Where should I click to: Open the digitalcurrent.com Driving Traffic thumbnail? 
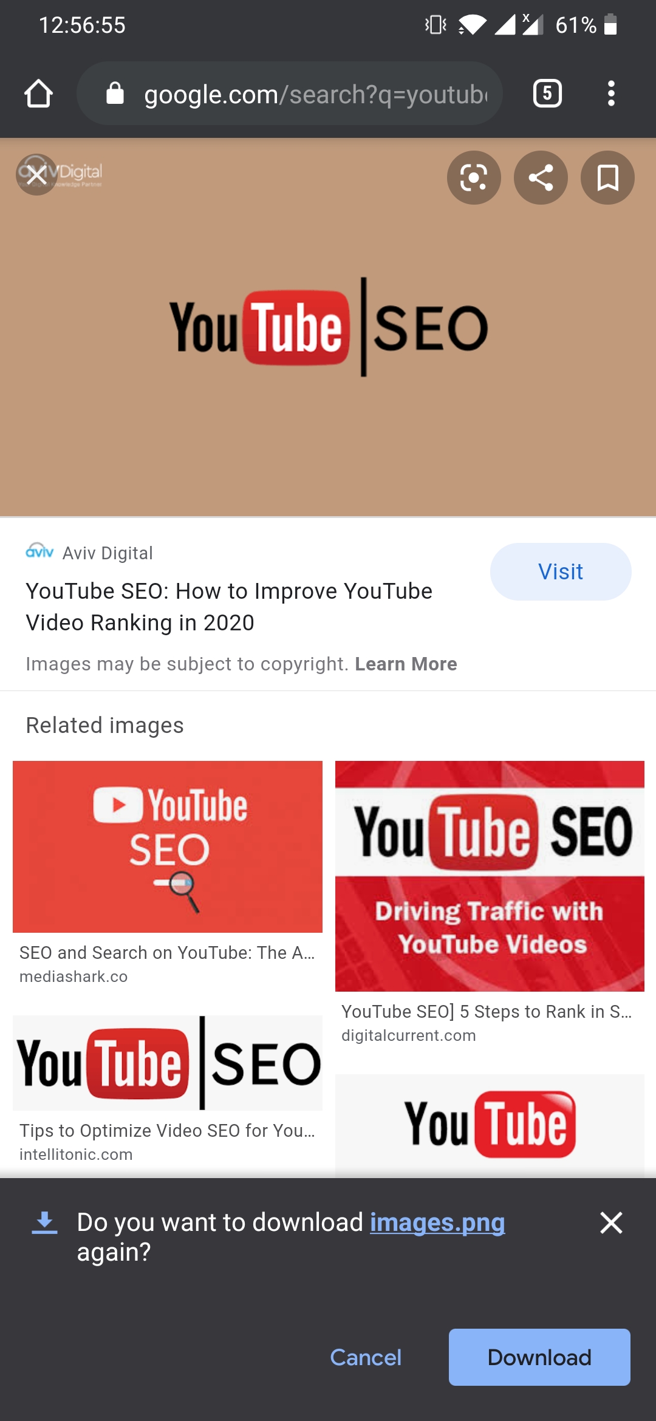[x=490, y=876]
